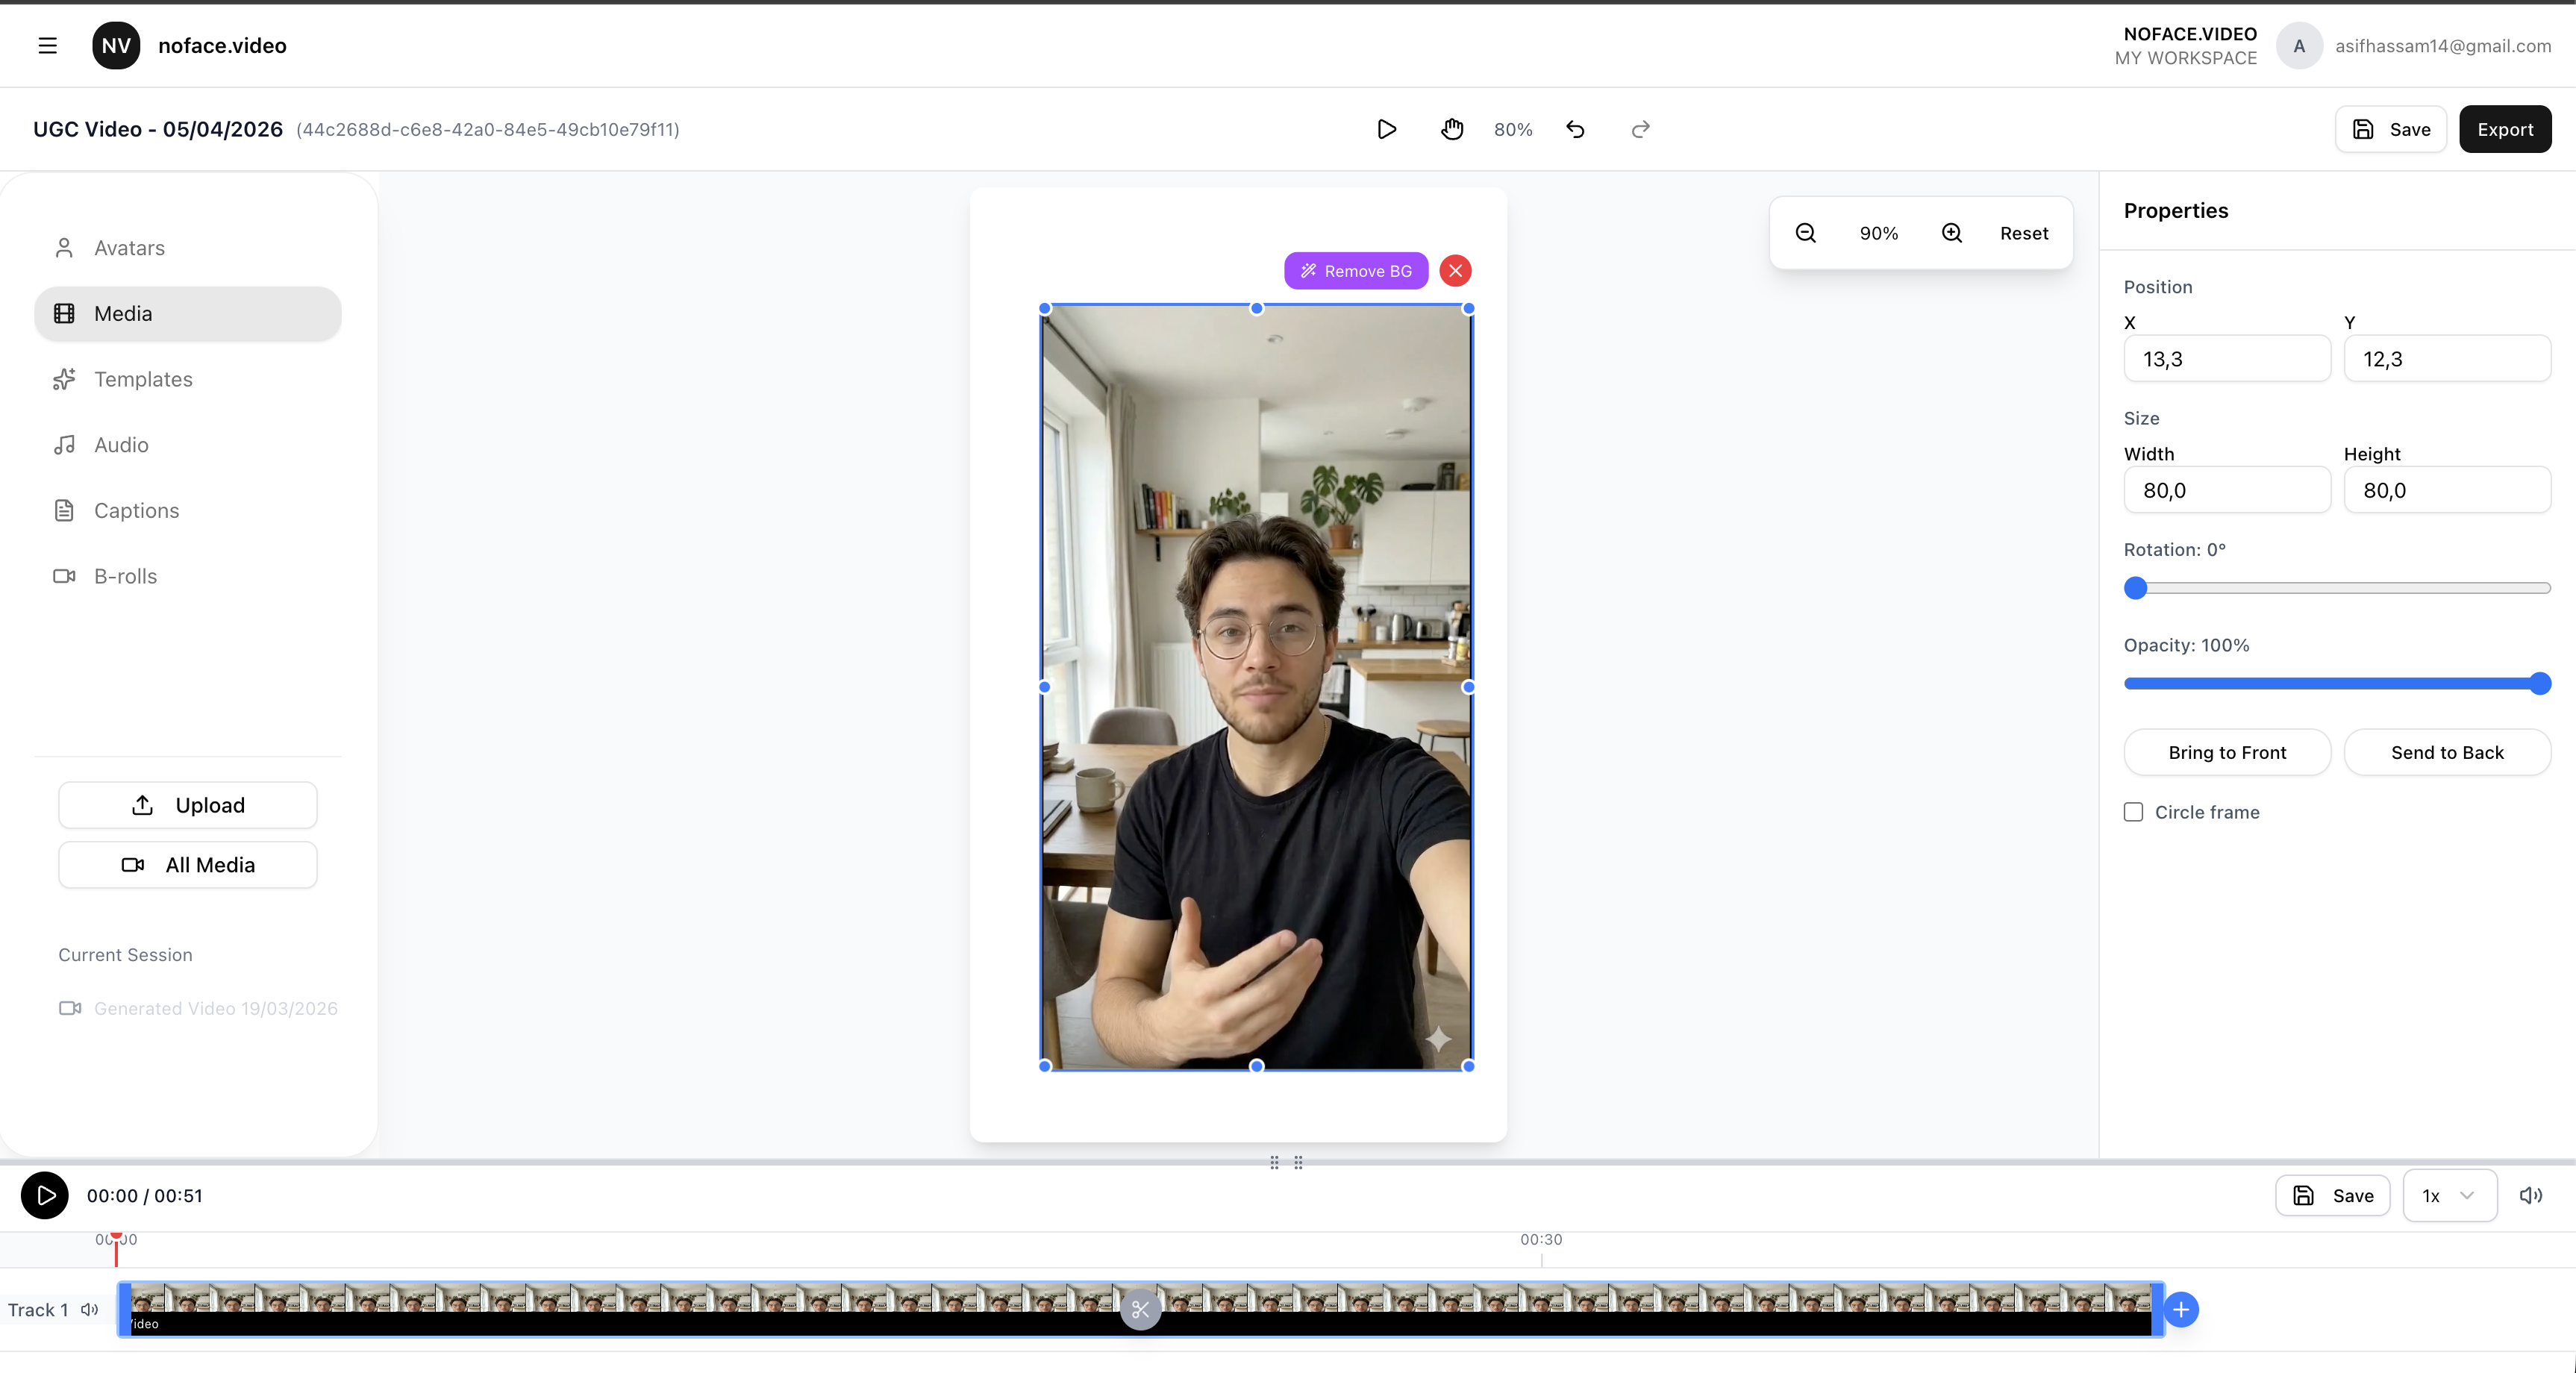This screenshot has width=2576, height=1373.
Task: Toggle master volume speaker icon
Action: pyautogui.click(x=2530, y=1195)
